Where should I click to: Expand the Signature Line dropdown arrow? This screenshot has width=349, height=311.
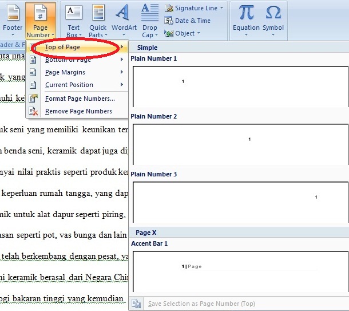221,8
